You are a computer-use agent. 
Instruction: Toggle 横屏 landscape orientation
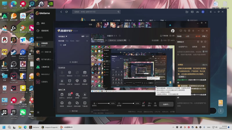click(x=83, y=36)
